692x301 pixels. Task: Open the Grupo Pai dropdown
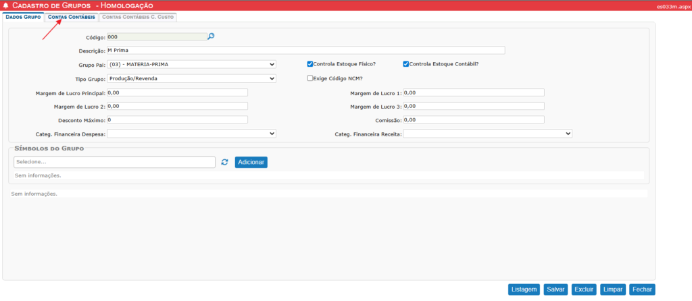[x=191, y=64]
